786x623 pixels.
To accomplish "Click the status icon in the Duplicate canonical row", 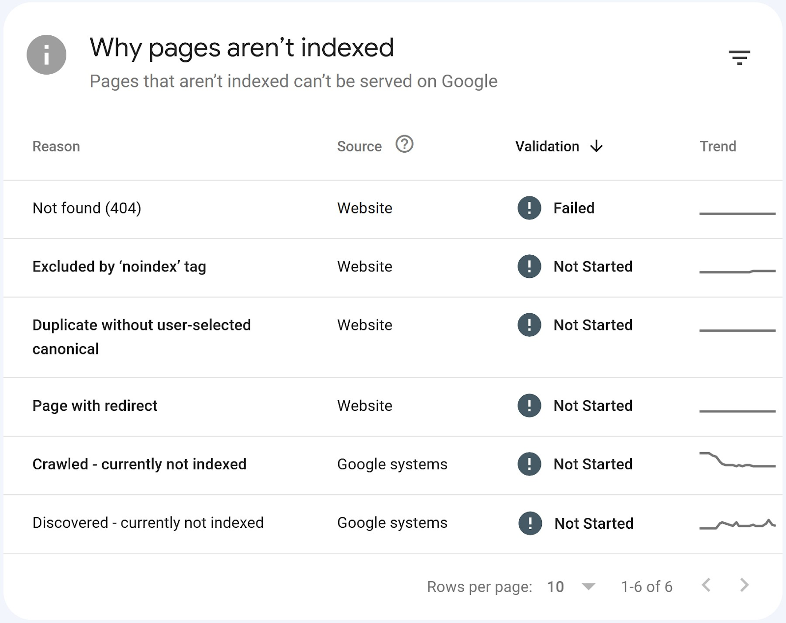I will pyautogui.click(x=529, y=325).
